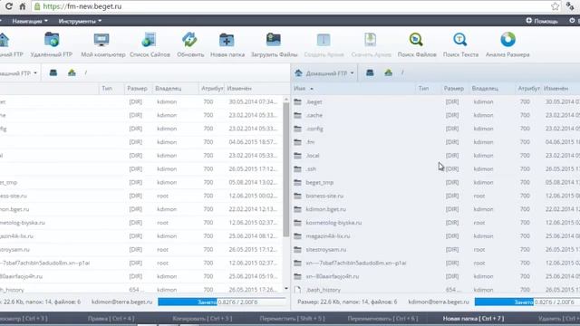Click folder icon of sitestroysam.ru
The width and height of the screenshot is (580, 326).
tap(298, 250)
